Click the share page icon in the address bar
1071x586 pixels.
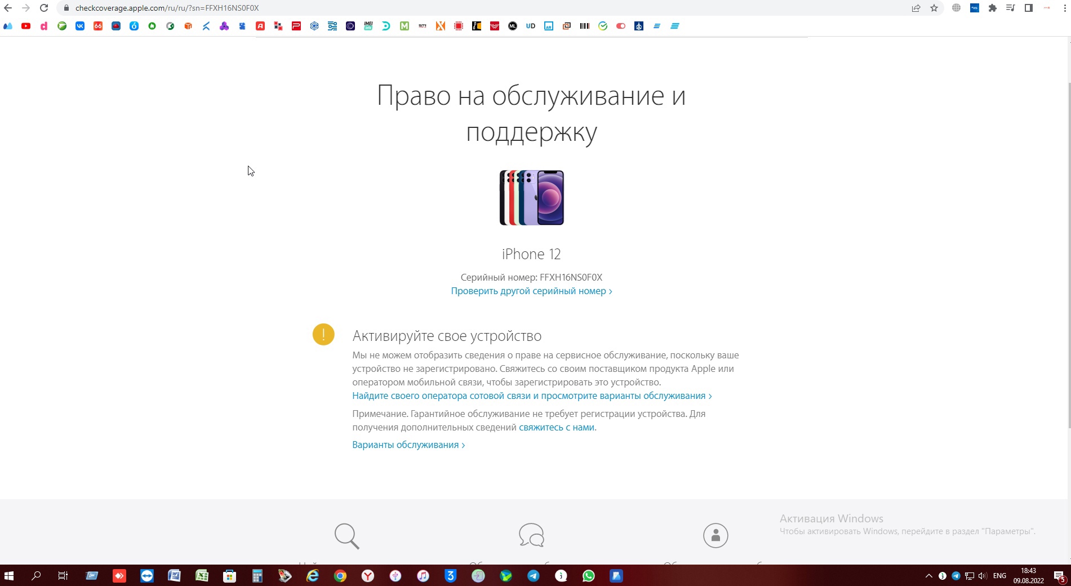916,8
